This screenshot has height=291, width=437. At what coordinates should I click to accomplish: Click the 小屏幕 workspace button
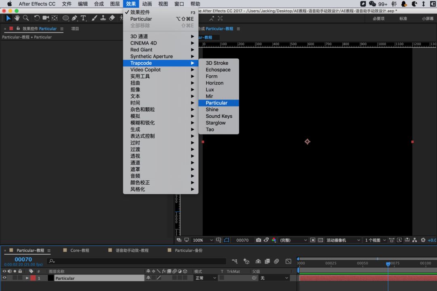click(x=428, y=18)
